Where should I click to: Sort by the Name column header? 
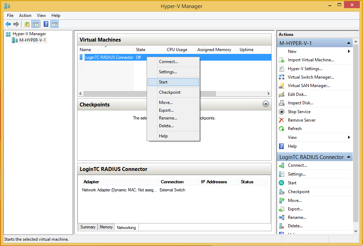pos(106,50)
